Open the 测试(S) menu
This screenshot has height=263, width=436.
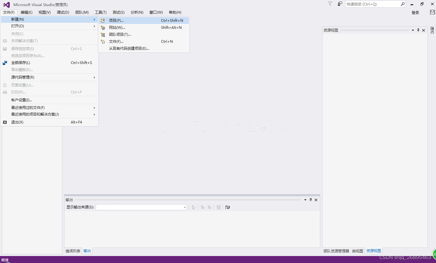(118, 12)
